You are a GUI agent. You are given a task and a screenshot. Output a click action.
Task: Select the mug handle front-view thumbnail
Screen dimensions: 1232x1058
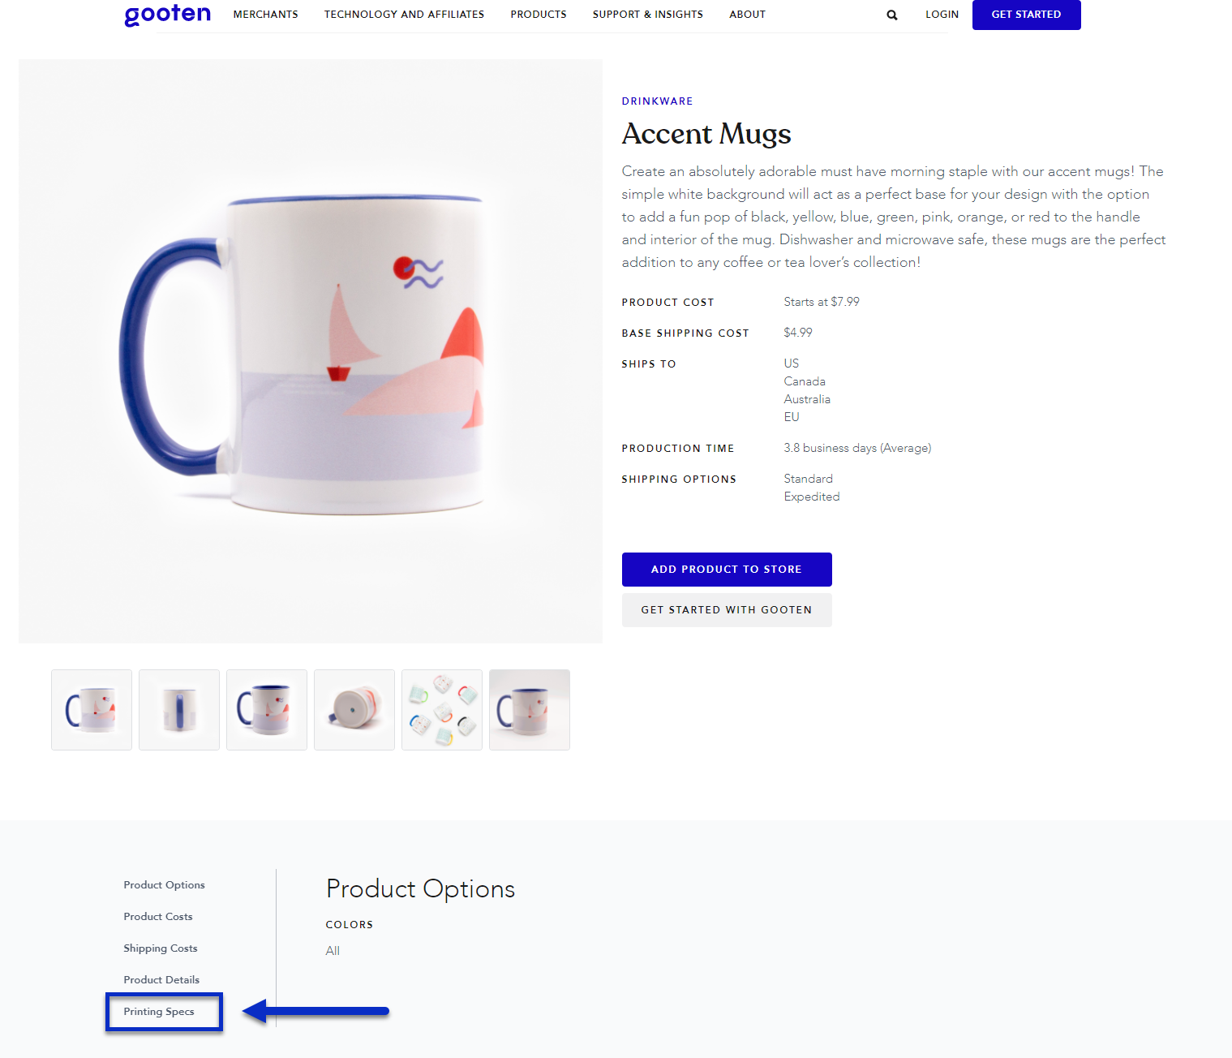point(179,710)
